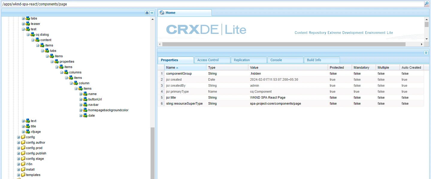Expand the i18n folder
This screenshot has width=431, height=179.
coord(19,164)
